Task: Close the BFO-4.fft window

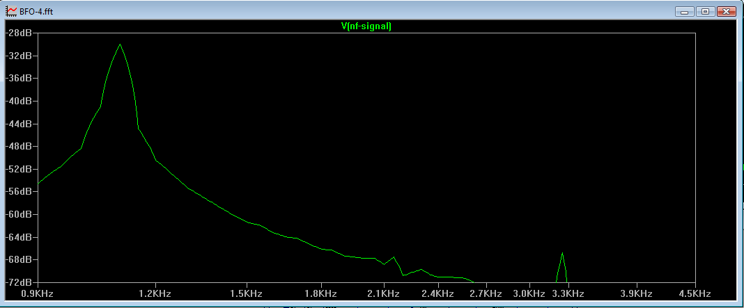Action: [x=726, y=11]
